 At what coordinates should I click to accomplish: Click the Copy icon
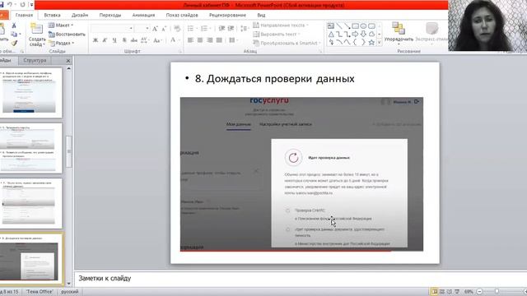tap(14, 35)
